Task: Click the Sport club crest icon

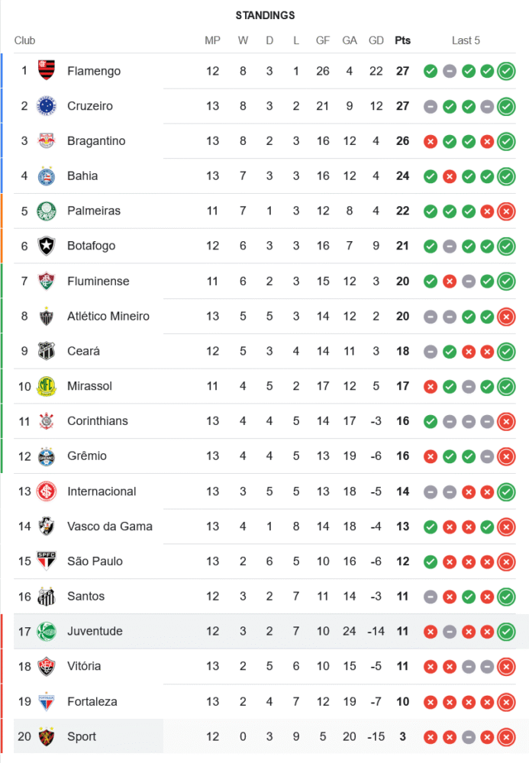Action: tap(47, 736)
